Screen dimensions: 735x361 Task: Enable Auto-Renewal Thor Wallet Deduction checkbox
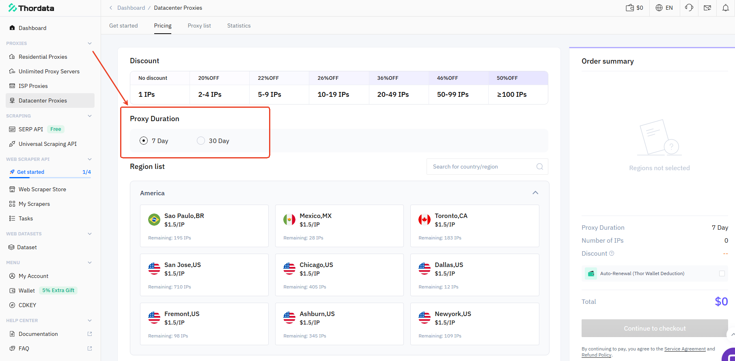point(722,273)
